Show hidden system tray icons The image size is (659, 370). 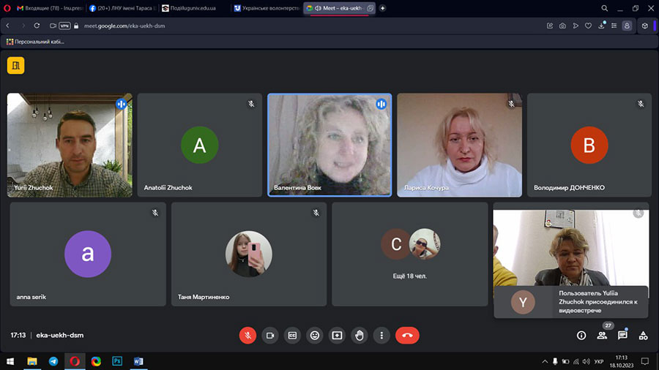tap(545, 361)
